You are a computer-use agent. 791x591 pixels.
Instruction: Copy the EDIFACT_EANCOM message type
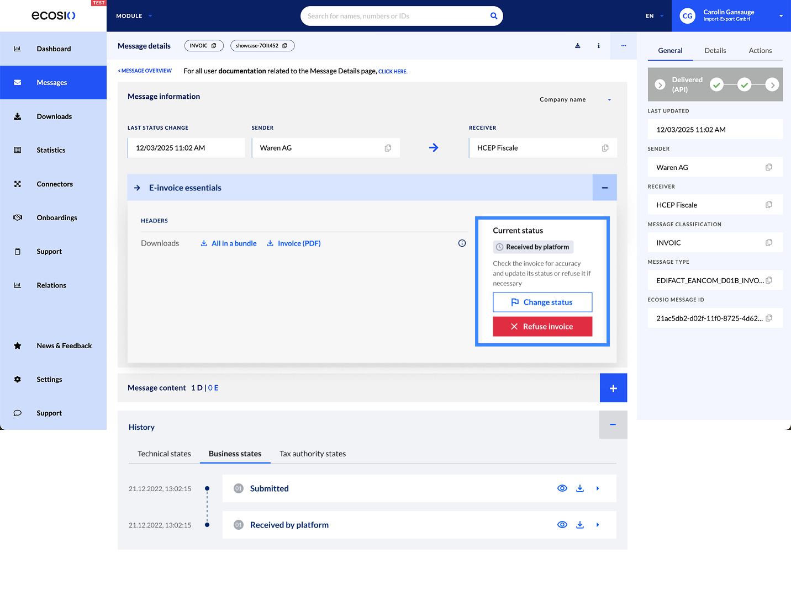pyautogui.click(x=769, y=280)
